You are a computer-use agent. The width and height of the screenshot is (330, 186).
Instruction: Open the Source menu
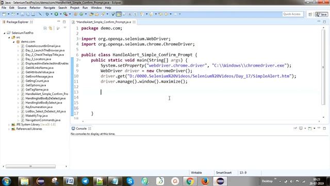coord(22,8)
